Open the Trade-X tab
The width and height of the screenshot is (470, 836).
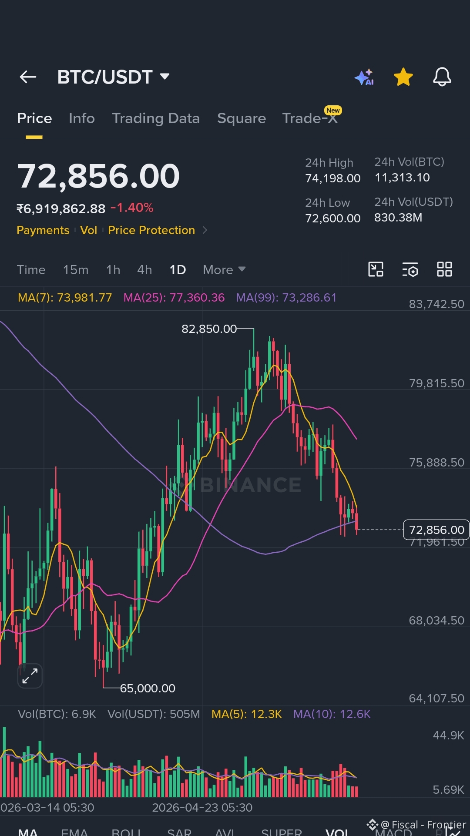[310, 118]
